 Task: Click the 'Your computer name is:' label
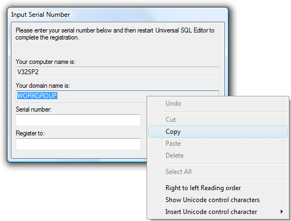(x=45, y=62)
